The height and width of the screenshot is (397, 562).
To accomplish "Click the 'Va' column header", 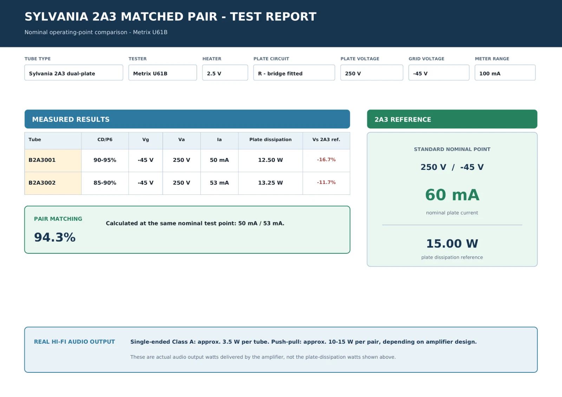I will pyautogui.click(x=182, y=141).
